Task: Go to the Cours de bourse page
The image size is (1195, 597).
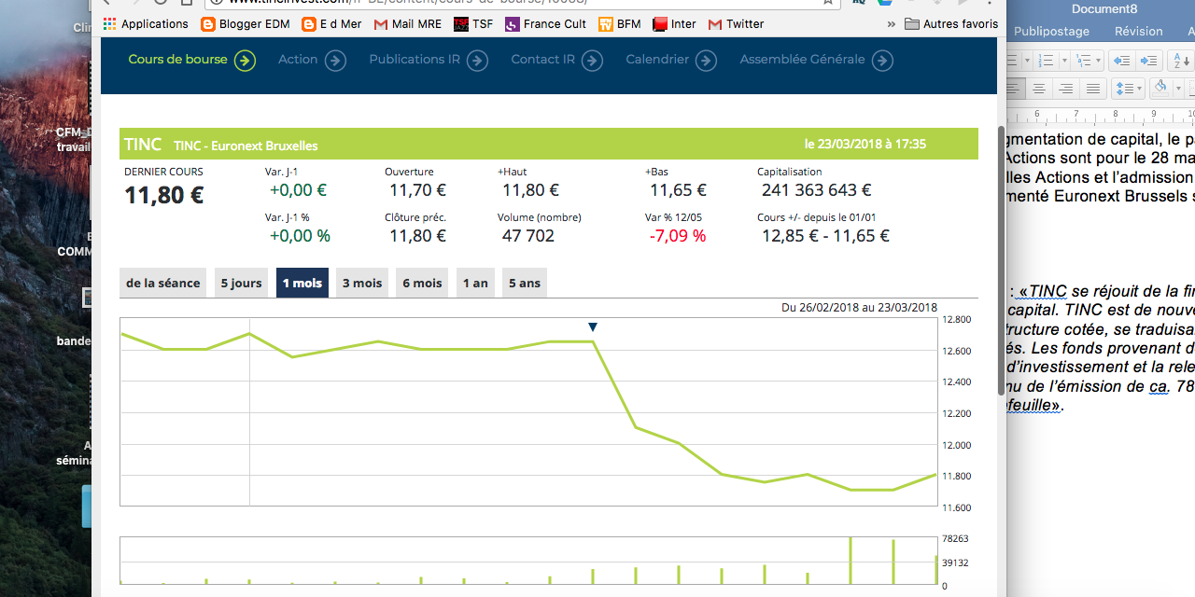Action: (191, 61)
